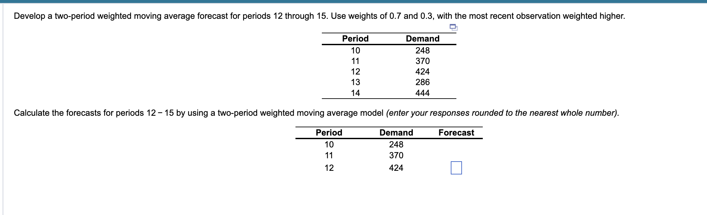
Task: Click the Period header of the answer table
Action: (x=329, y=133)
